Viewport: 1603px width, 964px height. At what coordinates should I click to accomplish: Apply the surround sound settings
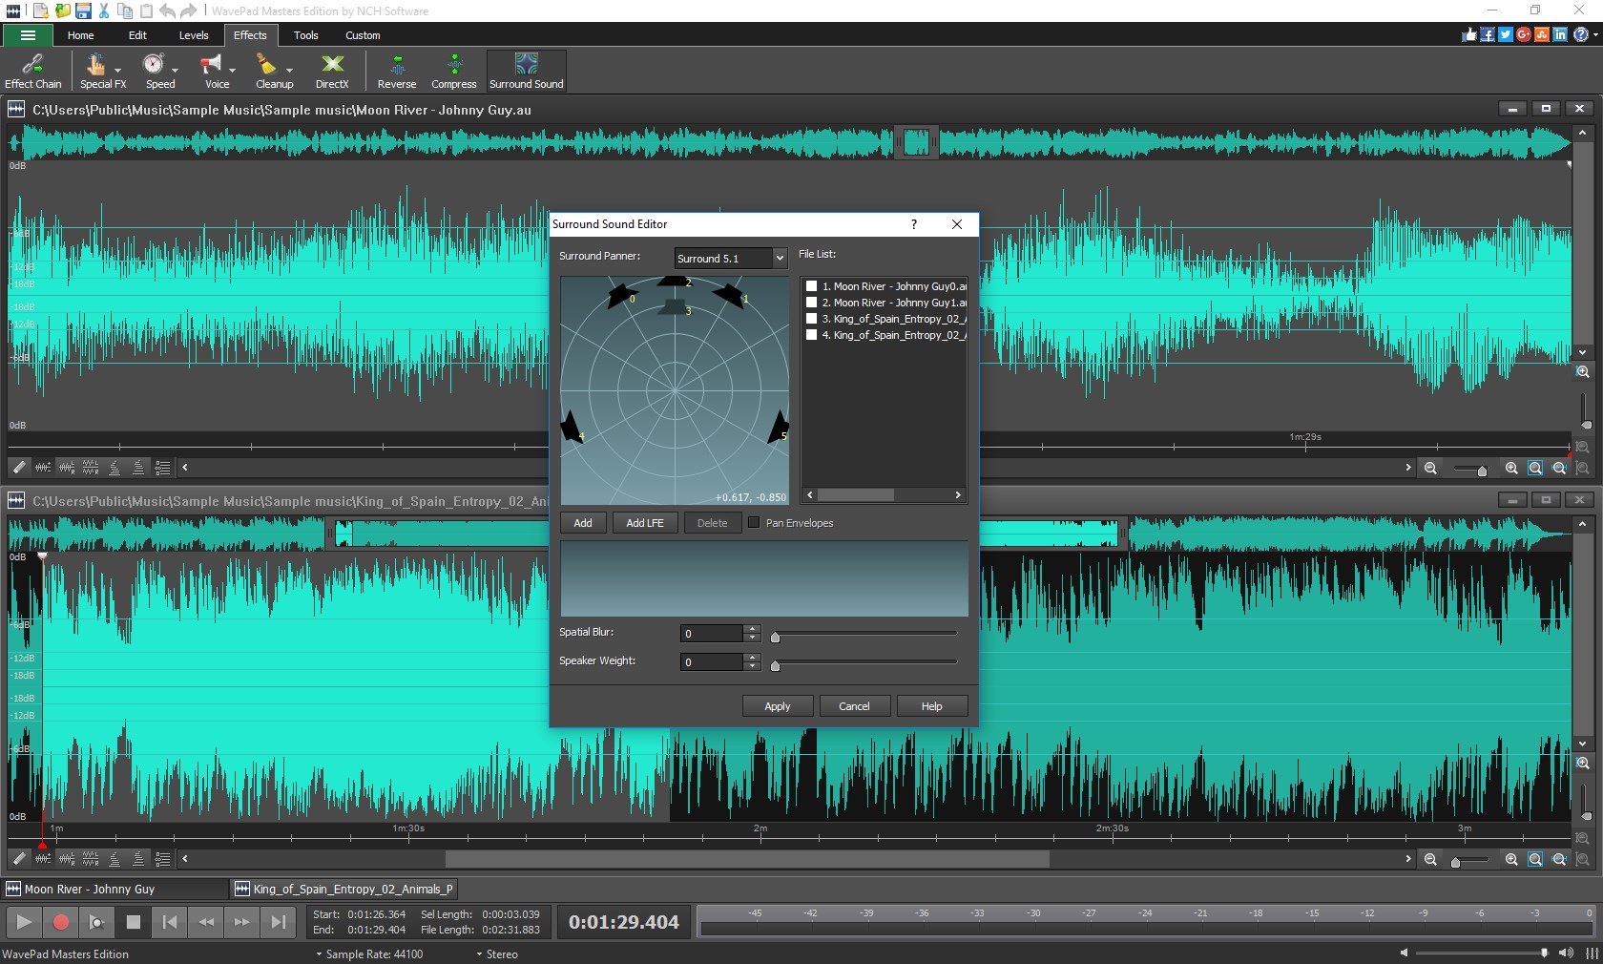776,706
